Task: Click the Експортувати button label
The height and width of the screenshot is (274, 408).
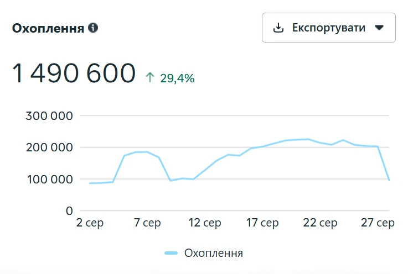Action: [x=329, y=28]
